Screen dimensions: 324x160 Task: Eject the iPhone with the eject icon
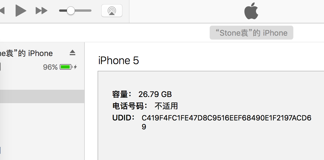(72, 53)
